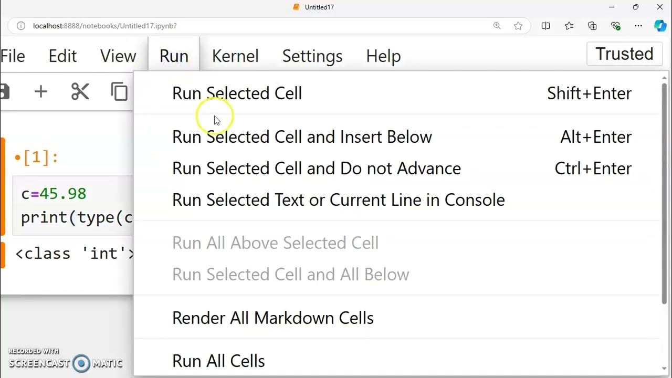Click the site information icon
Viewport: 672px width, 378px height.
click(x=20, y=26)
